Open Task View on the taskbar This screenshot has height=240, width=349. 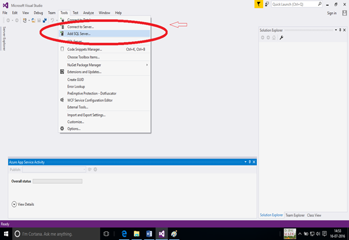pos(107,234)
